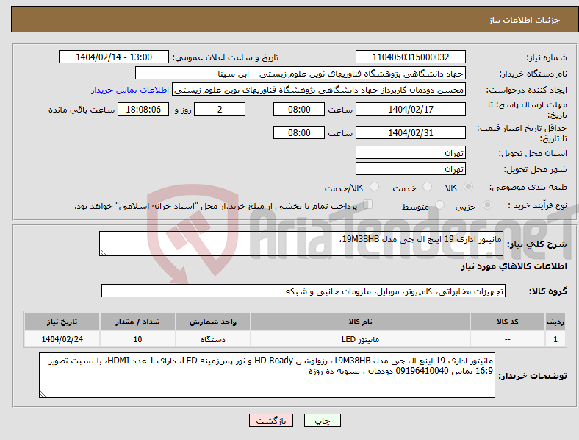Click the goods group field
Screen dimensions: 579x440
point(303,291)
